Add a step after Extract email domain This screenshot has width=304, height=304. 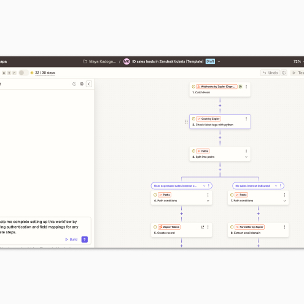point(258,246)
